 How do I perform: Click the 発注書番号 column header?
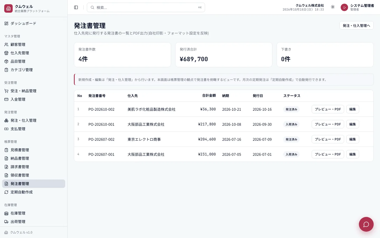pos(97,96)
